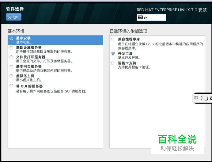Click the 基本网页服务器 label text
This screenshot has height=162, width=212.
(29, 66)
